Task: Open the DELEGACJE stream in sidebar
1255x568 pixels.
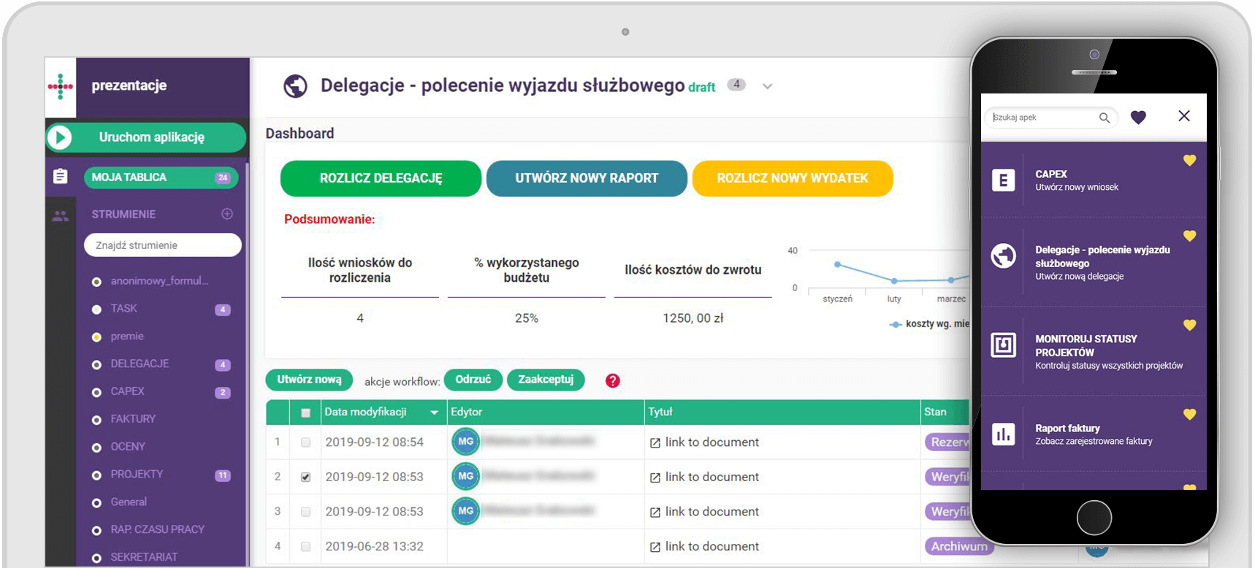Action: (140, 364)
